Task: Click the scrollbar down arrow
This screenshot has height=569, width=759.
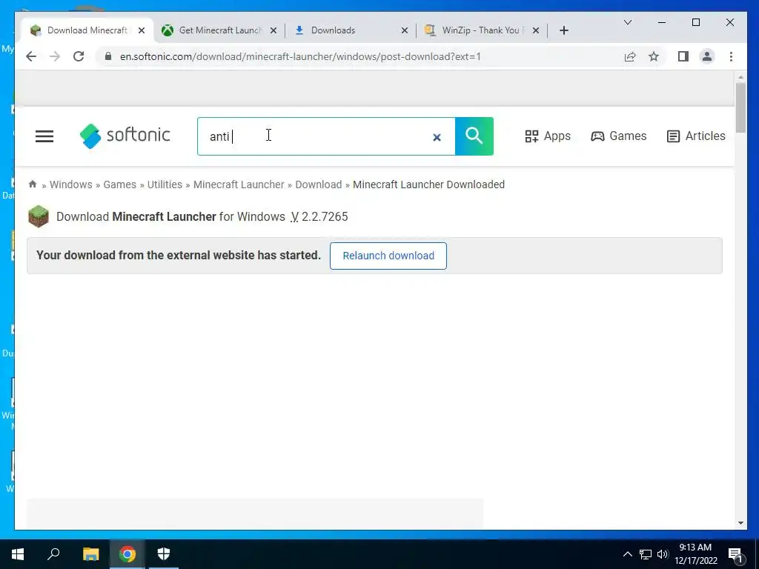Action: [740, 523]
